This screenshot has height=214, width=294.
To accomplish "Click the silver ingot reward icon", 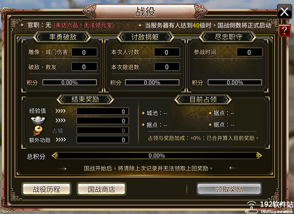I will pos(38,120).
